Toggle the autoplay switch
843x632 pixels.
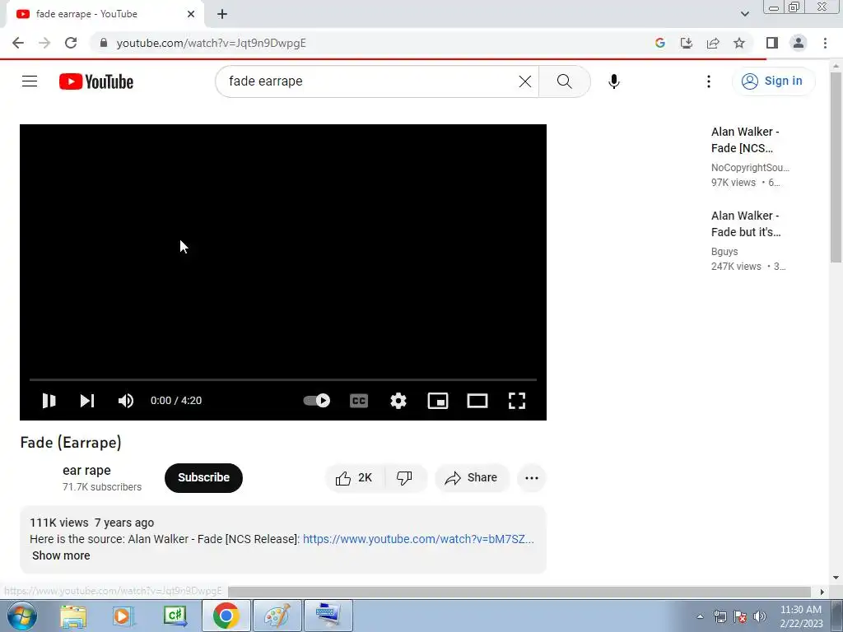coord(317,401)
